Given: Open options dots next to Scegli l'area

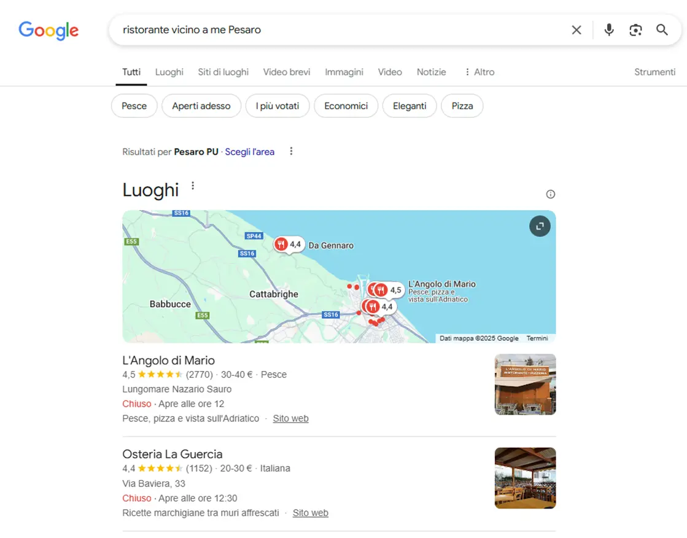Looking at the screenshot, I should click(291, 151).
